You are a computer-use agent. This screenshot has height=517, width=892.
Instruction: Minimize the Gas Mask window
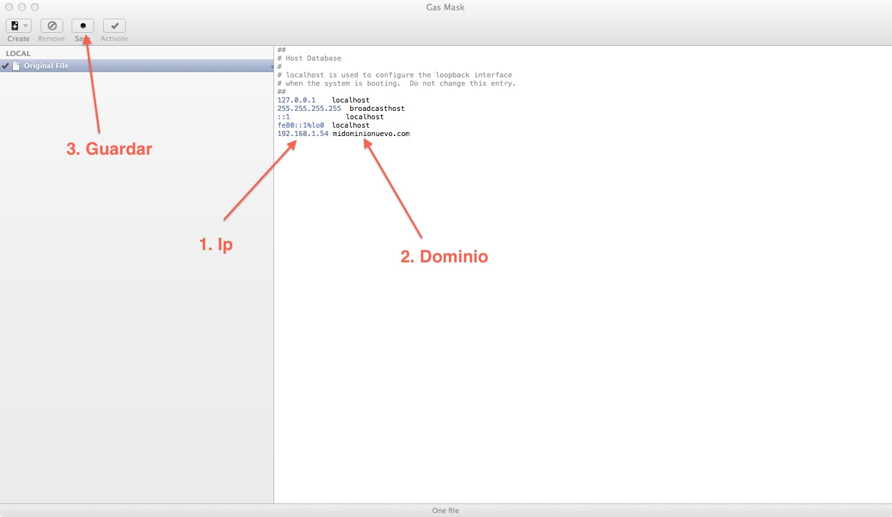coord(22,7)
